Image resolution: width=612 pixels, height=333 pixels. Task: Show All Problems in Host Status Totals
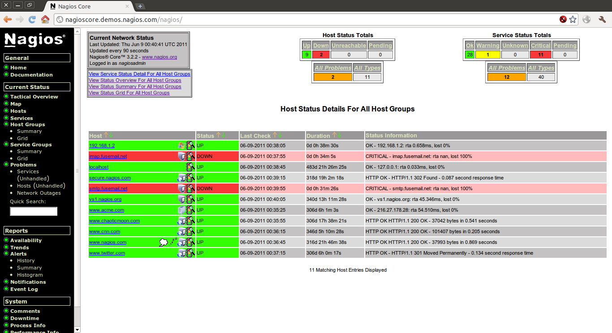[332, 68]
